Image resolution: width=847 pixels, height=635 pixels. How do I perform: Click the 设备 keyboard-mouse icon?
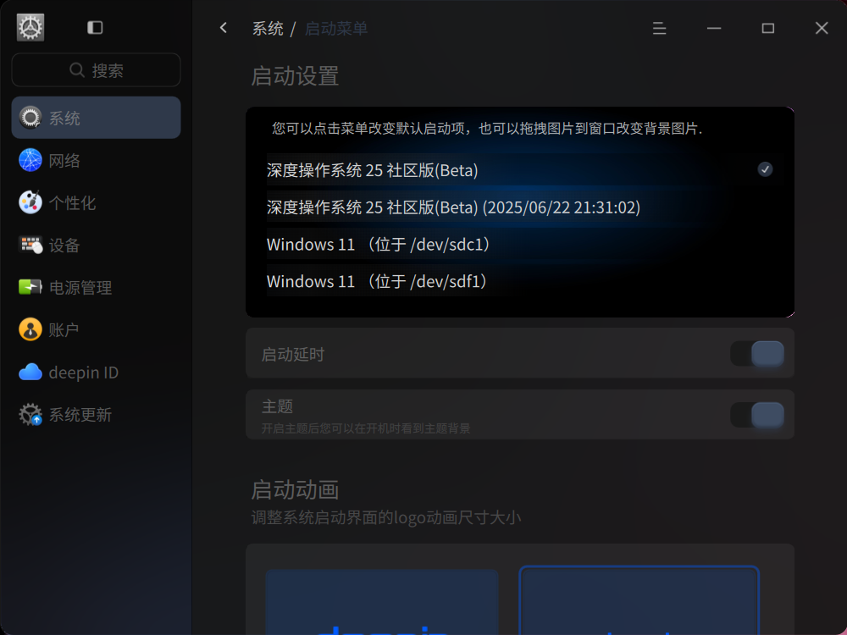tap(30, 246)
